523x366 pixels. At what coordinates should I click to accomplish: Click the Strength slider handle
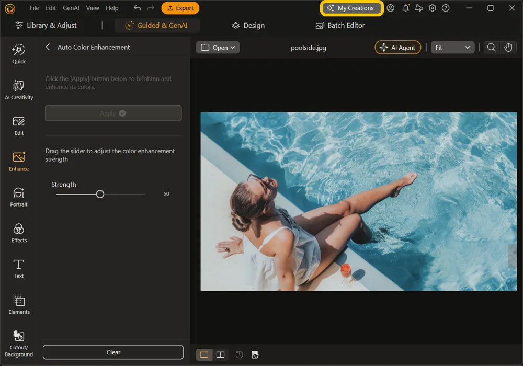(x=100, y=194)
